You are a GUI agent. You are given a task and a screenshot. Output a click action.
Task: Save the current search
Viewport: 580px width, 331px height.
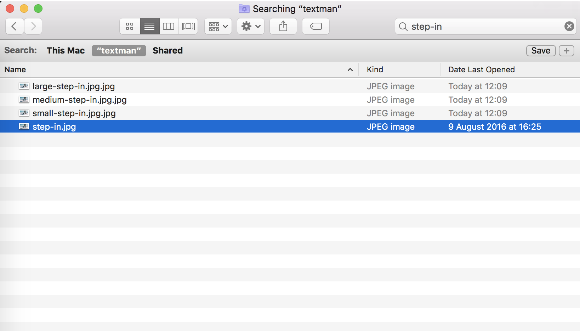(x=541, y=51)
